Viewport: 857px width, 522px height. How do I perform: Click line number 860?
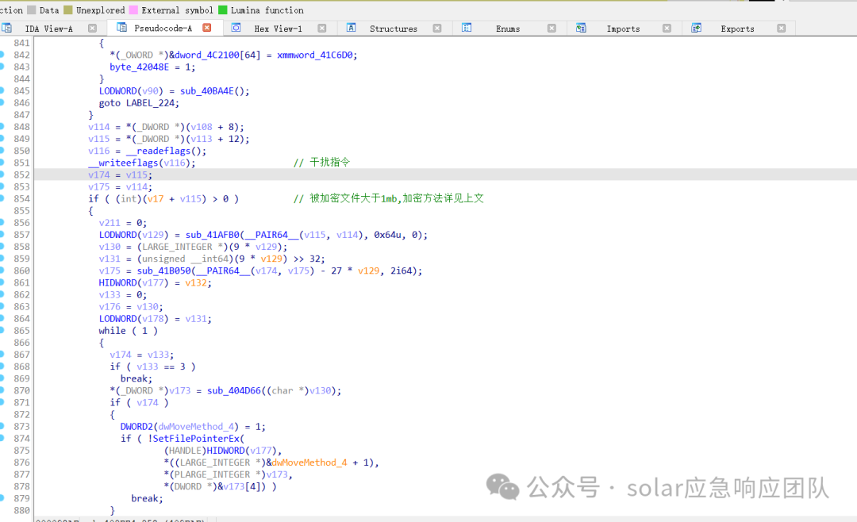[x=22, y=271]
